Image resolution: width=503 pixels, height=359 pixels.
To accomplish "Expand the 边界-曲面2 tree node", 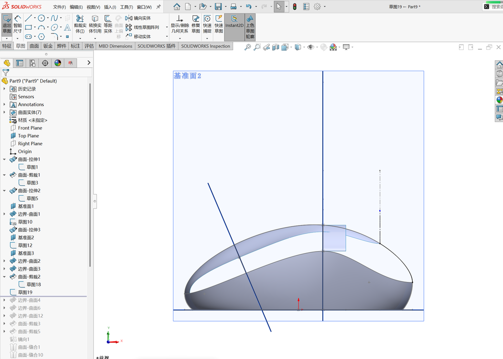I will tap(4, 261).
